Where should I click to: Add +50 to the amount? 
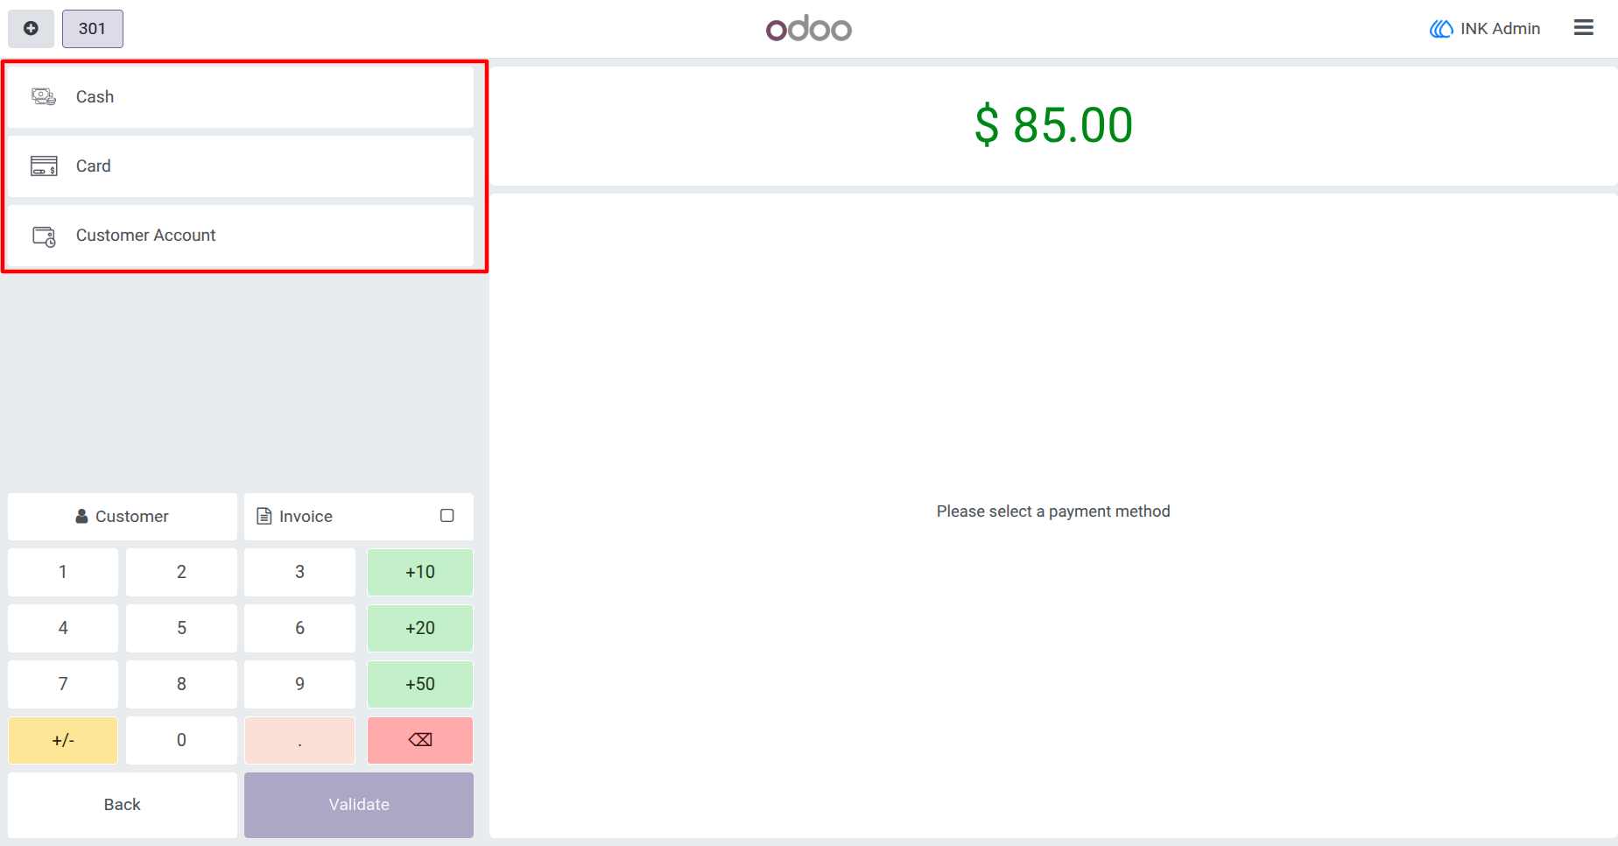pos(420,684)
